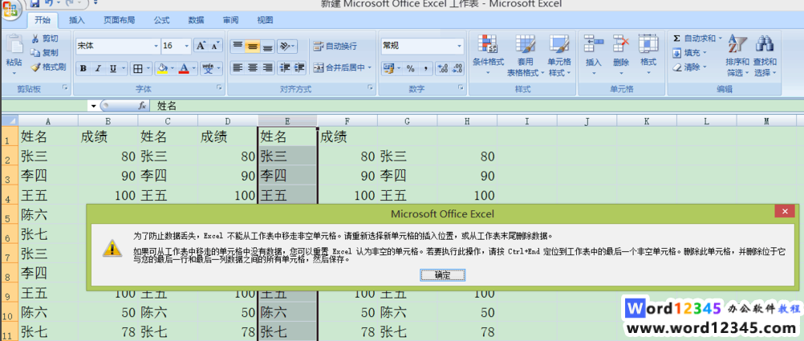The image size is (804, 341).
Task: Toggle Bold formatting
Action: coord(83,68)
